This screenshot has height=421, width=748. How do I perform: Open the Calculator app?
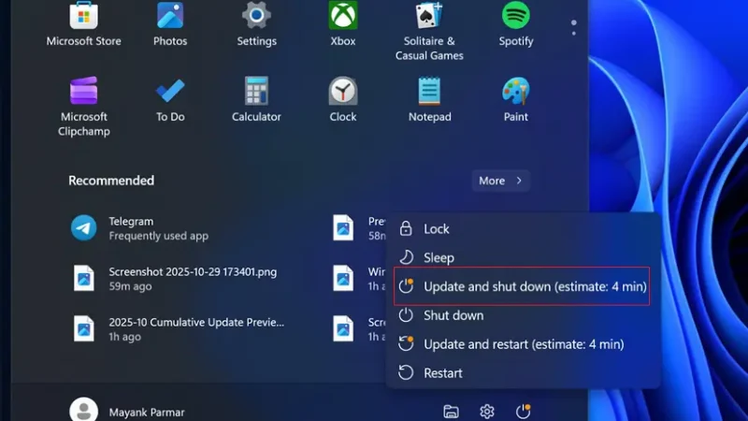(x=256, y=99)
